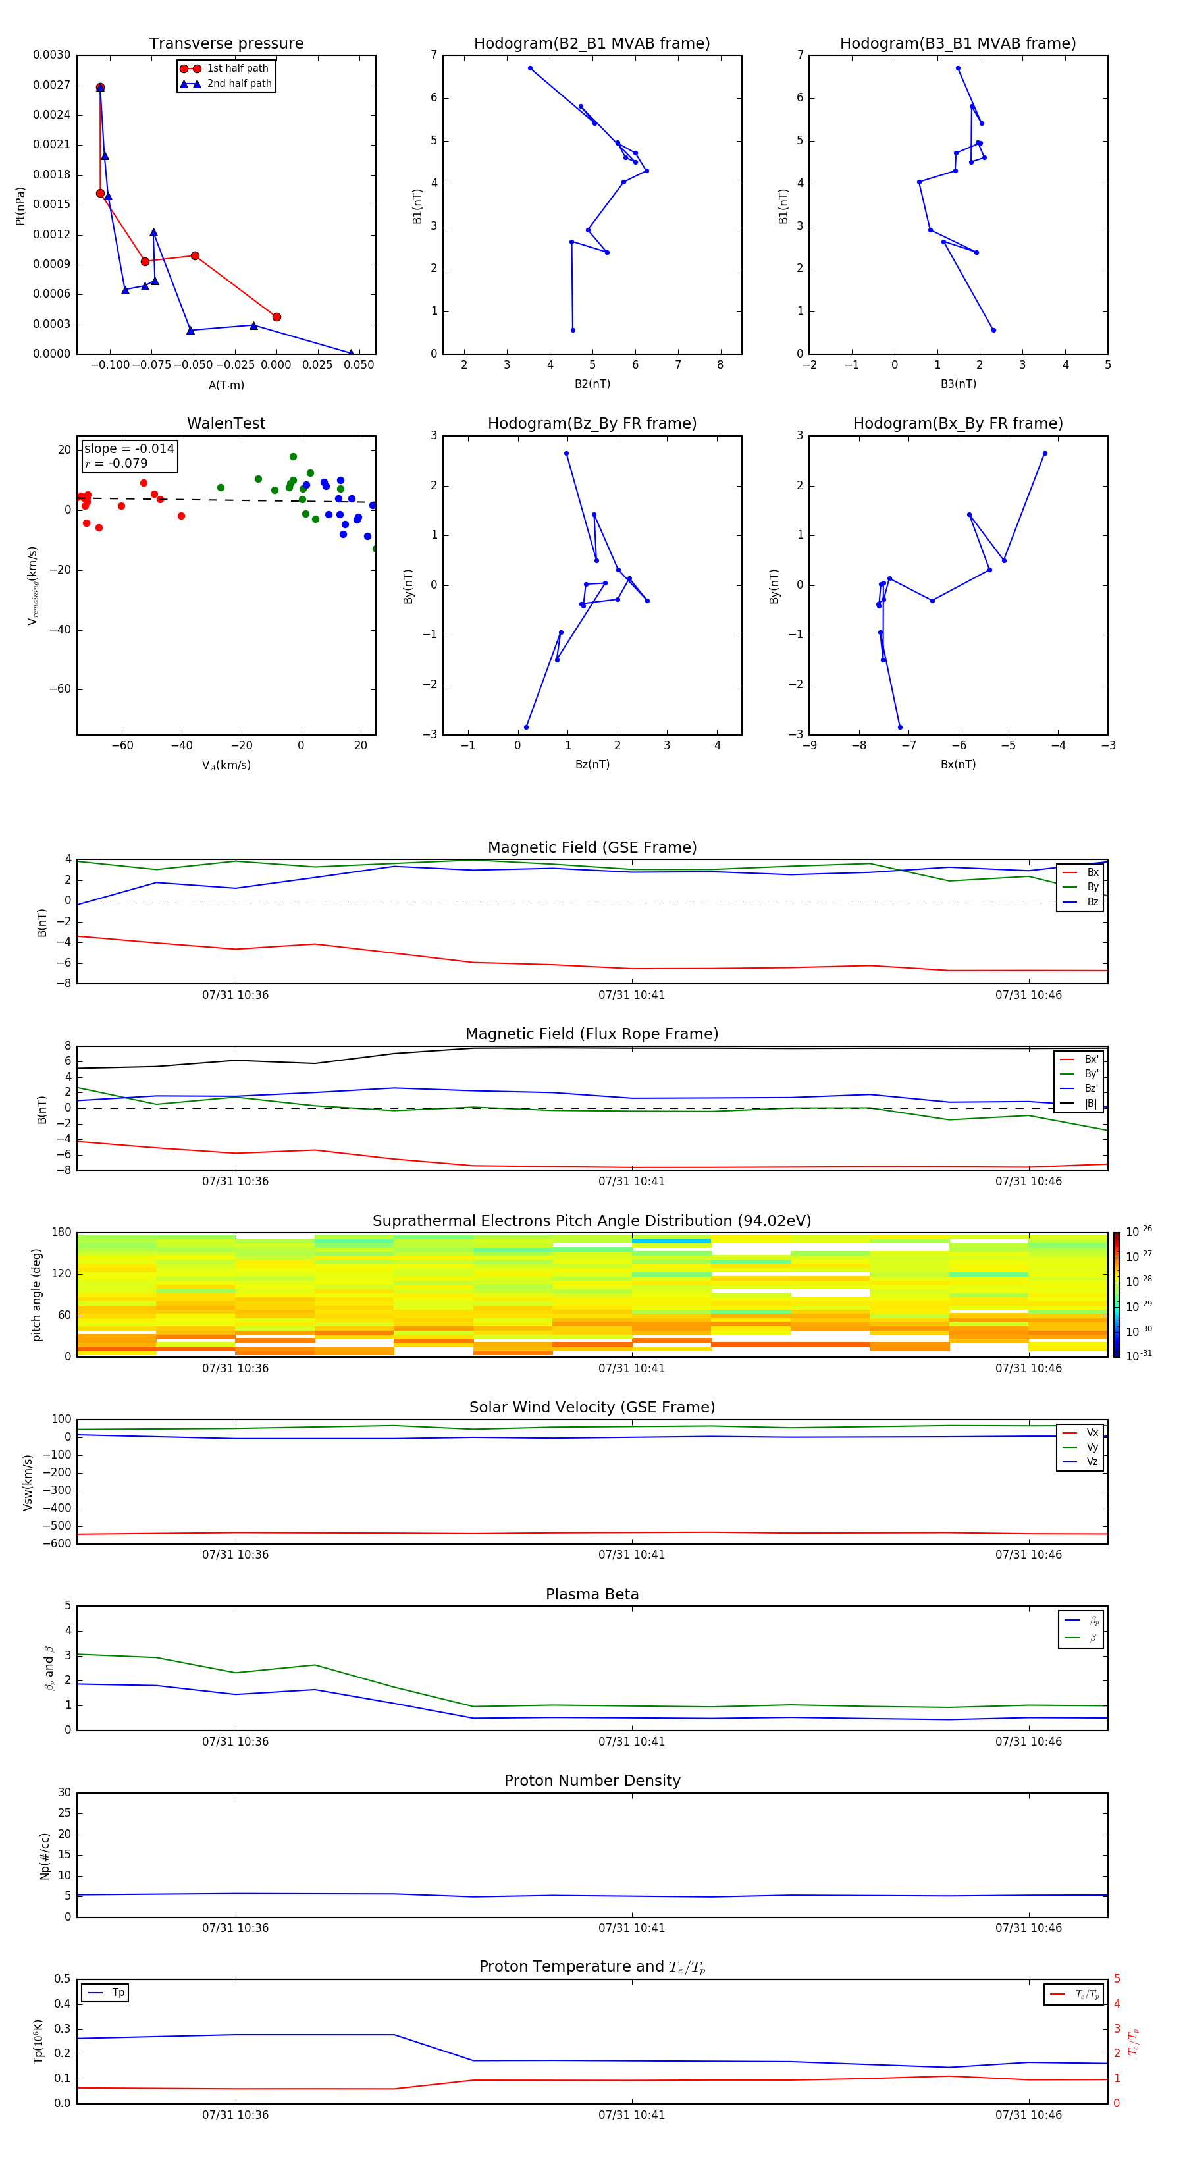This screenshot has width=1185, height=2173.
Task: Click the 'Bz(nT)' x-axis label
Action: (x=592, y=765)
